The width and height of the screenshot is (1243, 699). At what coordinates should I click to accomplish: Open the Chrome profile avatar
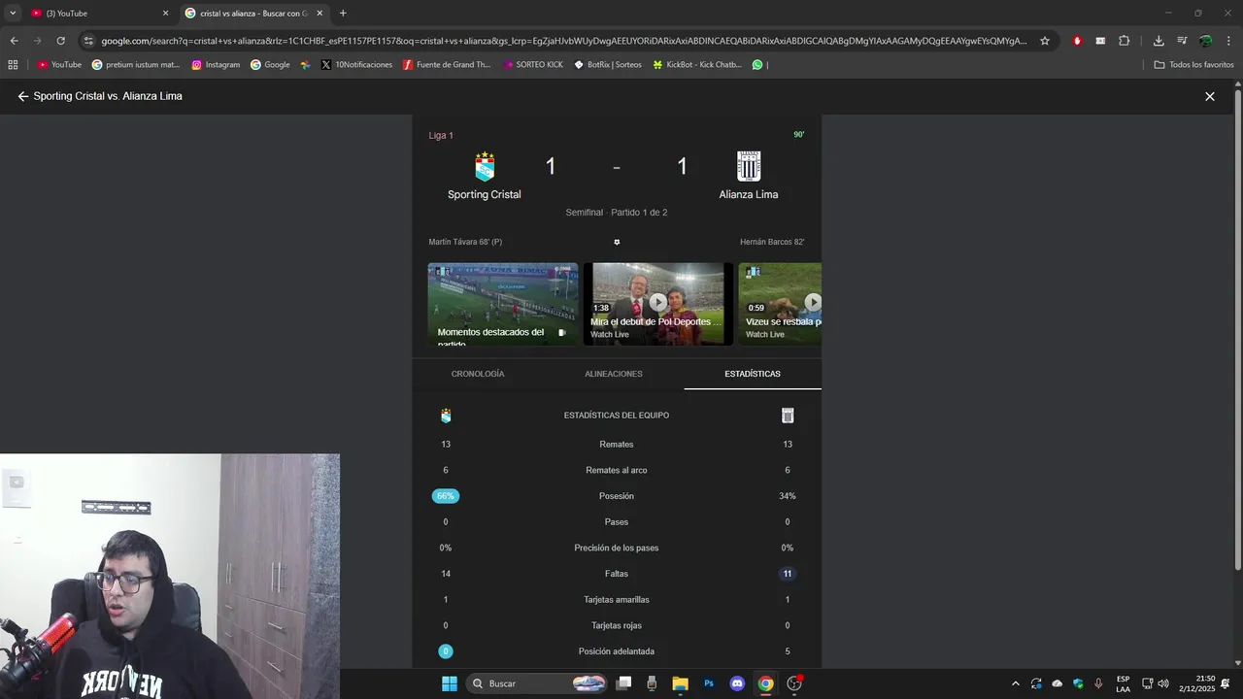[1205, 41]
